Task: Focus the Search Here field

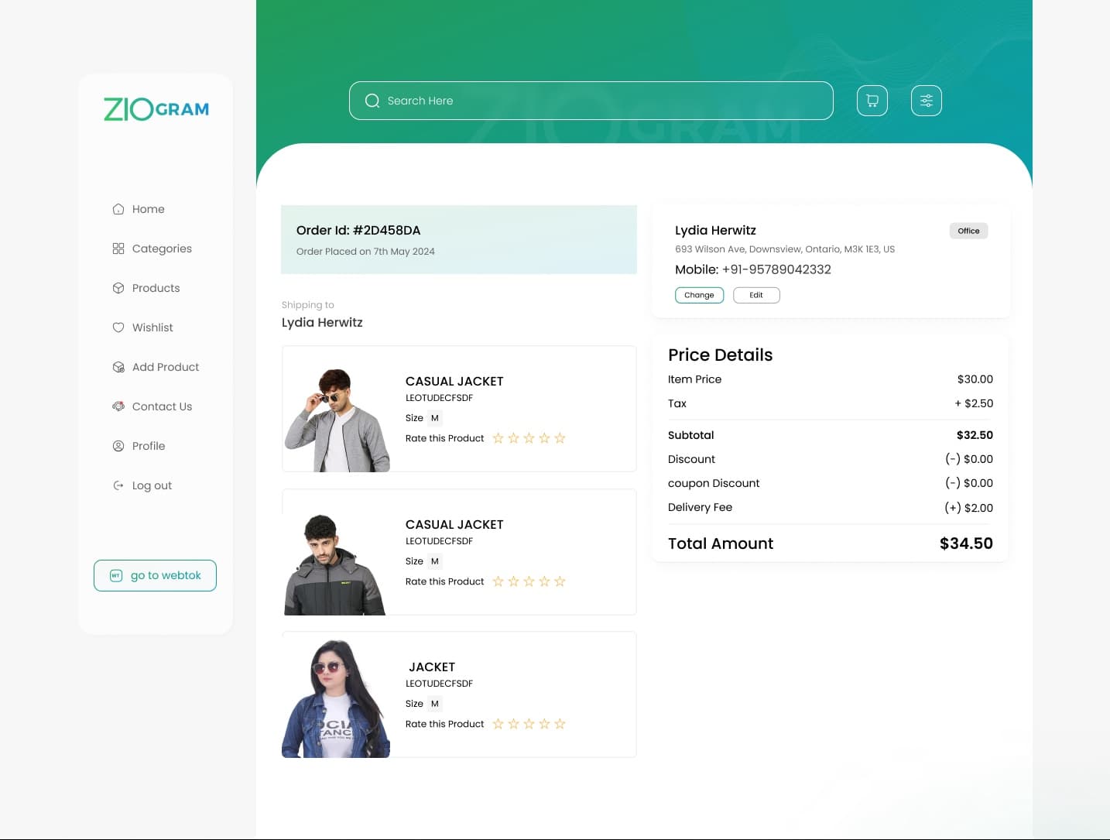Action: [591, 101]
